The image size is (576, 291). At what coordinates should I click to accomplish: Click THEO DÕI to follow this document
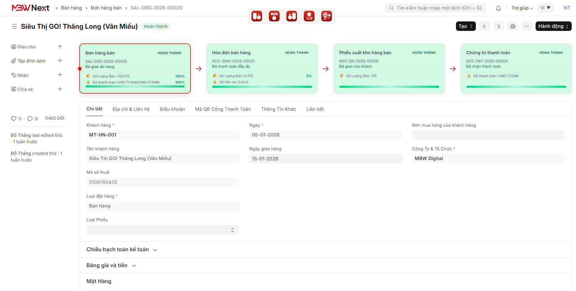[55, 118]
